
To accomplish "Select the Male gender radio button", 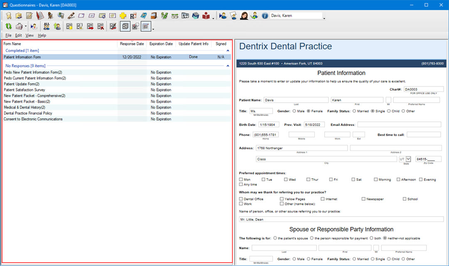I will (294, 111).
